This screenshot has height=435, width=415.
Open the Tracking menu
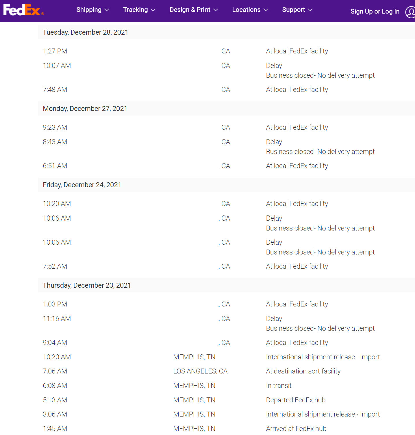tap(135, 10)
